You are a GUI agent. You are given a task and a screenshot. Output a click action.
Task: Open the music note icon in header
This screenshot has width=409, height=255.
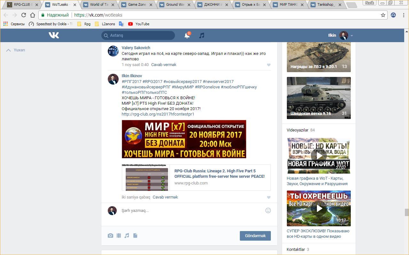(201, 35)
